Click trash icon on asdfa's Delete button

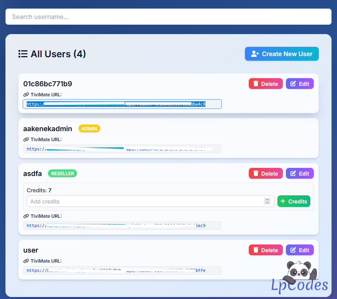tap(256, 174)
